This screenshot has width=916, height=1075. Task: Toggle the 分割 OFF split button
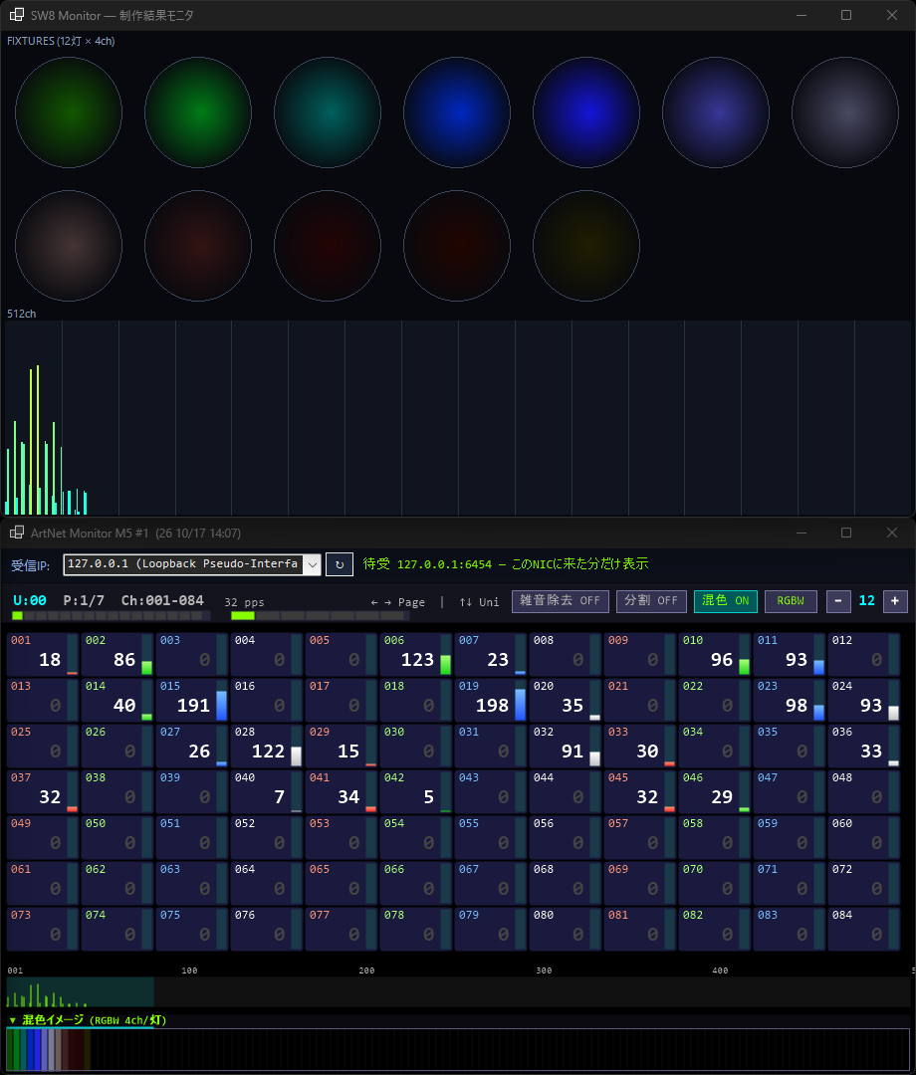[x=651, y=600]
